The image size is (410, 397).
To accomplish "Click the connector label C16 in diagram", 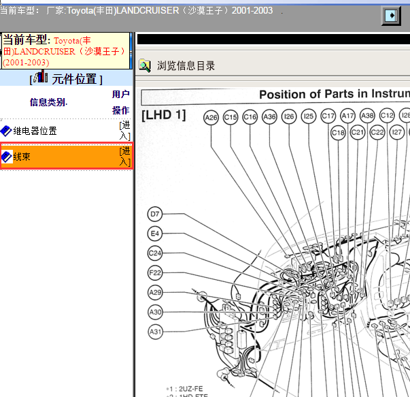I will tap(250, 117).
